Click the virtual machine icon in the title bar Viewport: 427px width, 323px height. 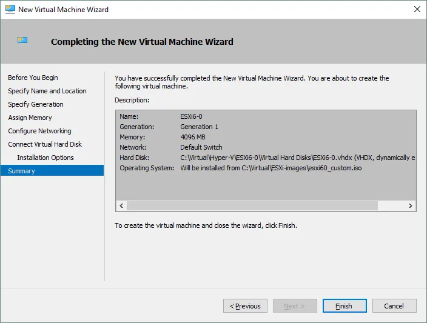coord(9,9)
